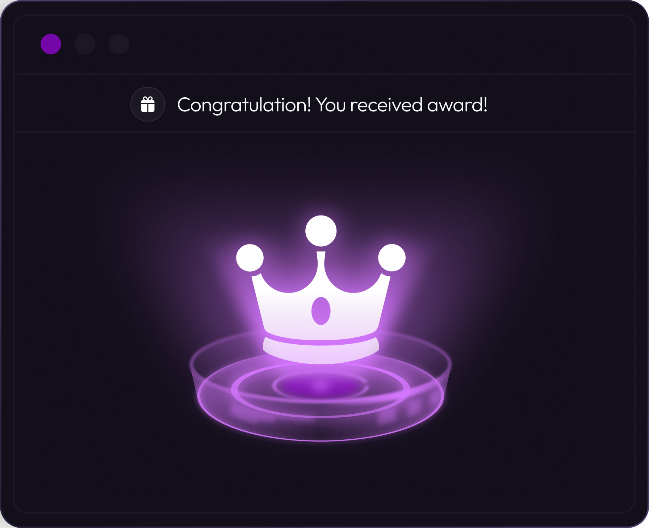Click the word "Congratulation!" in the banner
Viewport: 649px width, 528px height.
click(x=244, y=105)
